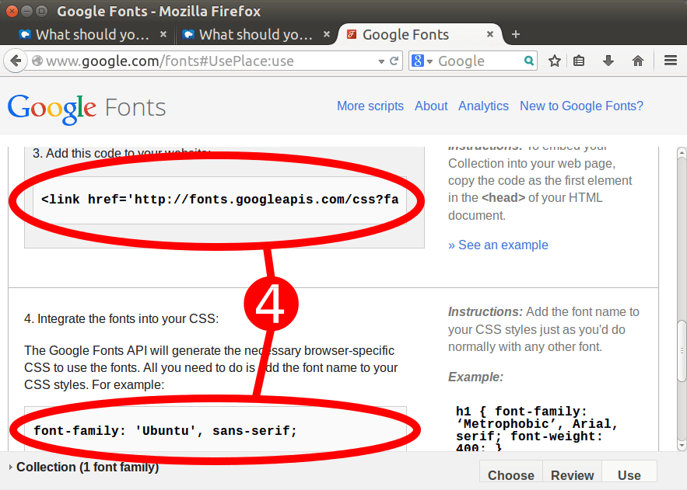Reload the page with the refresh icon
The image size is (687, 490).
click(x=394, y=61)
